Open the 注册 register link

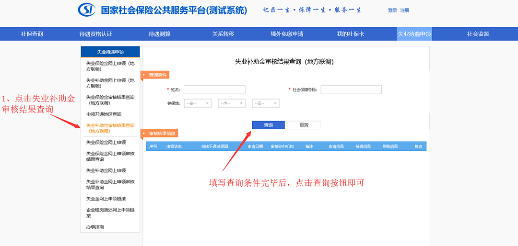(x=405, y=11)
